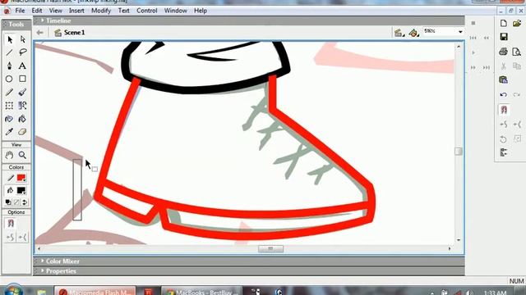The width and height of the screenshot is (526, 295).
Task: Activate fill color bucket control
Action: coord(10,191)
